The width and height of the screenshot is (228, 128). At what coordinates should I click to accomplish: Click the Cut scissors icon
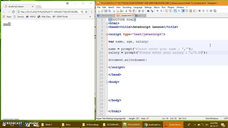[x=126, y=11]
